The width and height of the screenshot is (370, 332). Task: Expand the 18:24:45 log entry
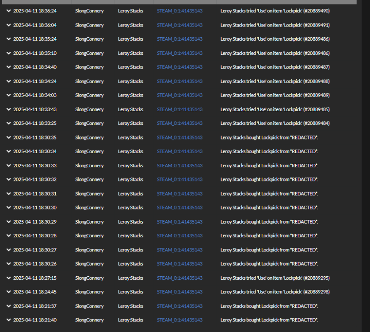click(x=9, y=292)
